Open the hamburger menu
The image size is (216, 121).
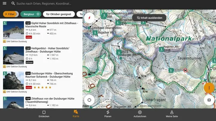pyautogui.click(x=4, y=4)
